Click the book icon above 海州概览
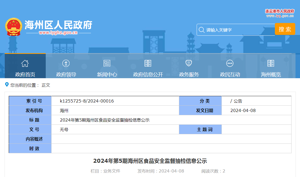Screen dimensions: 300x177 pos(271,63)
